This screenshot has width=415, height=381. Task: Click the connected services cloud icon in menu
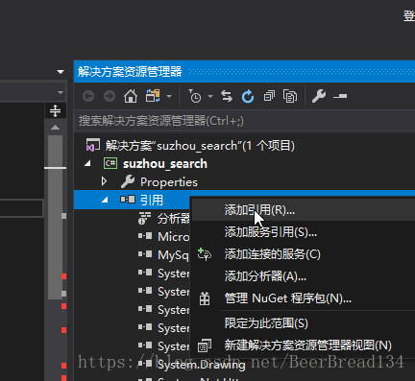tap(205, 254)
